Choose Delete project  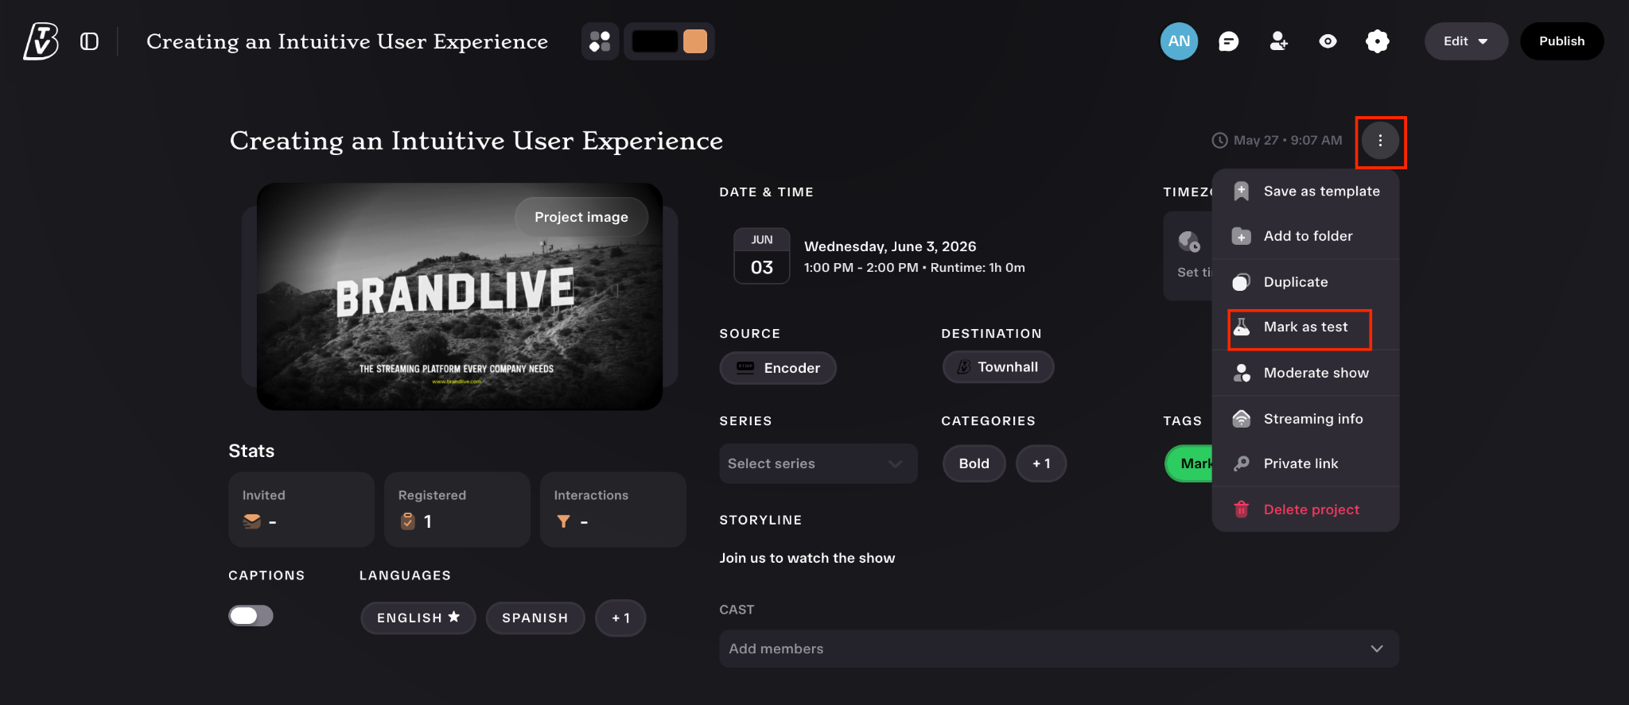[1305, 509]
